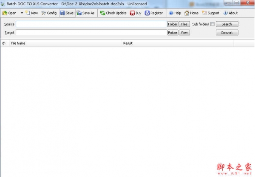Click into the Target path field

[91, 33]
